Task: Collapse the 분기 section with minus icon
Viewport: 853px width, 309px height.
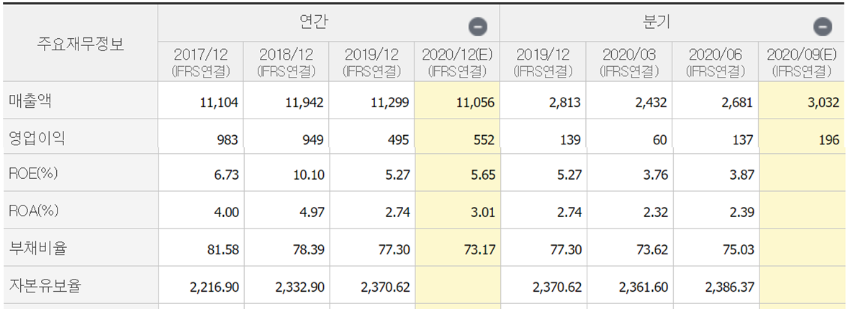Action: [x=823, y=27]
